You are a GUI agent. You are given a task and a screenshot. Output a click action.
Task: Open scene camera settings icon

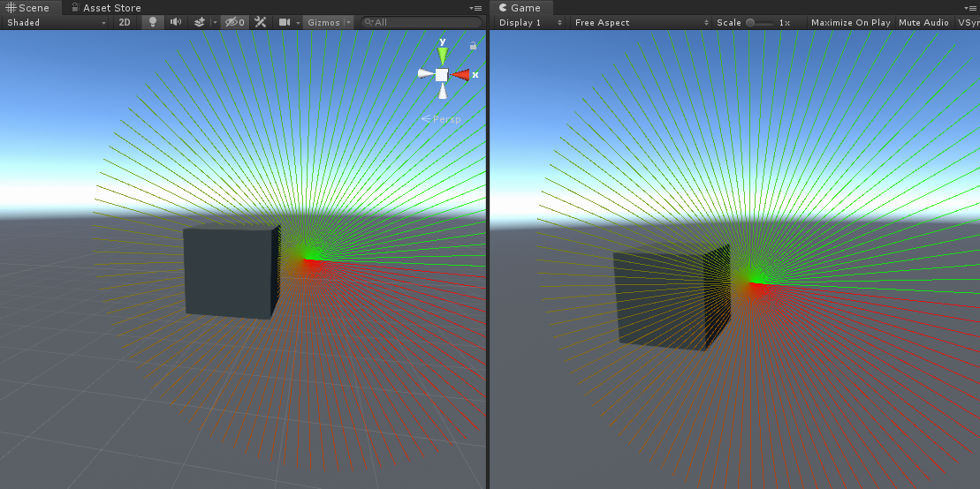tap(285, 22)
